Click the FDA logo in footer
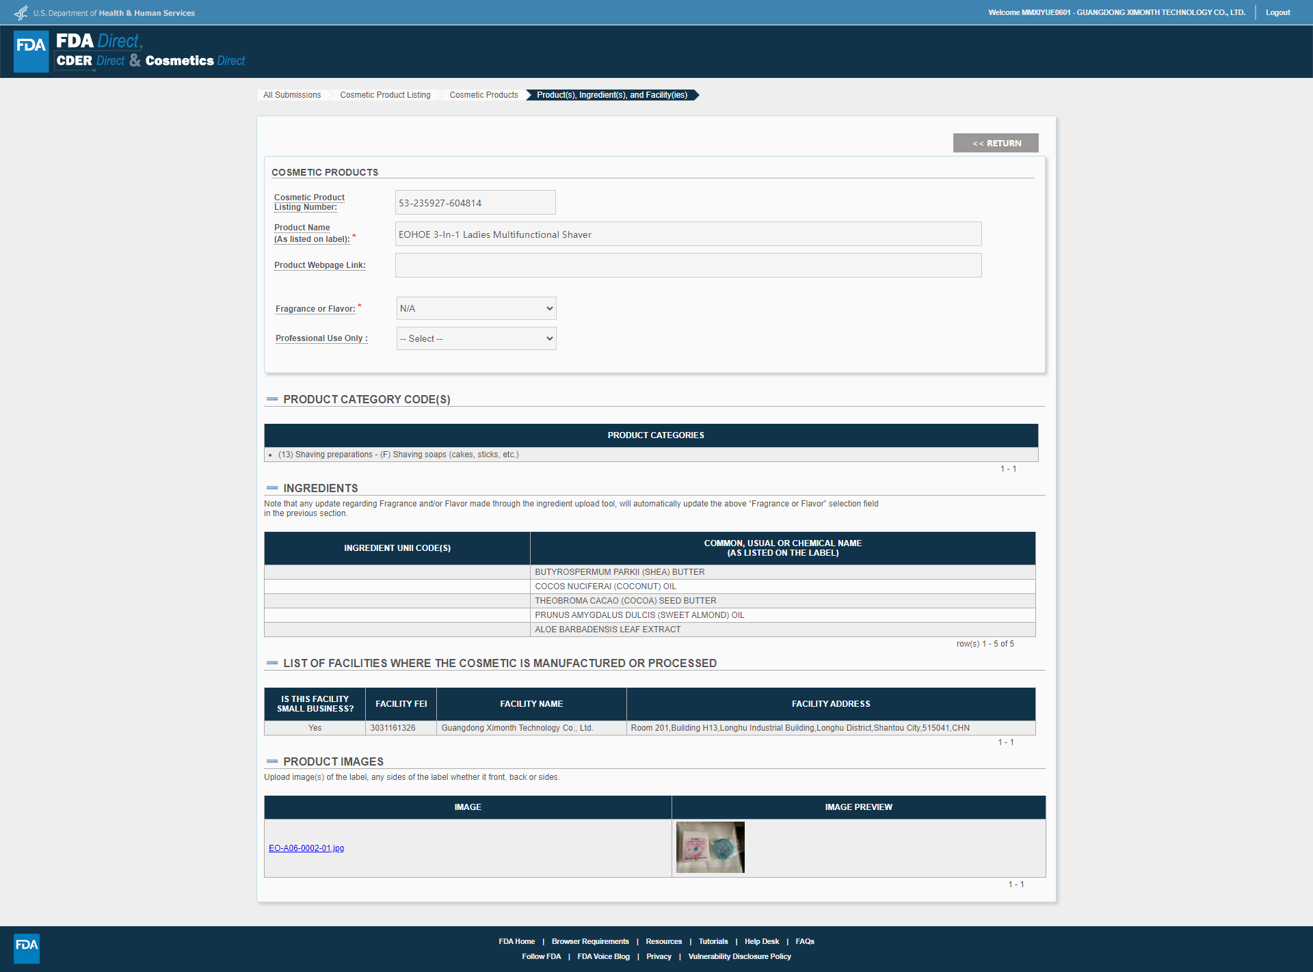This screenshot has width=1313, height=972. (27, 948)
